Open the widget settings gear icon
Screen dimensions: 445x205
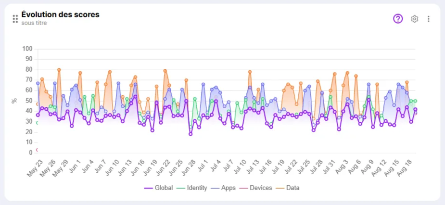pyautogui.click(x=414, y=19)
